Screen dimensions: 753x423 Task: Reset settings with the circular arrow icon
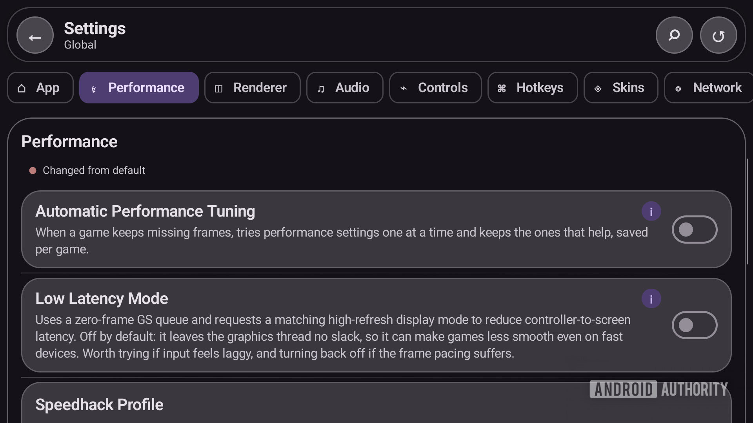click(x=718, y=35)
